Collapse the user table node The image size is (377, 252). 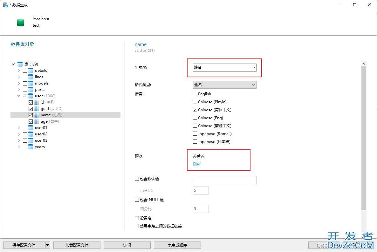[x=19, y=96]
